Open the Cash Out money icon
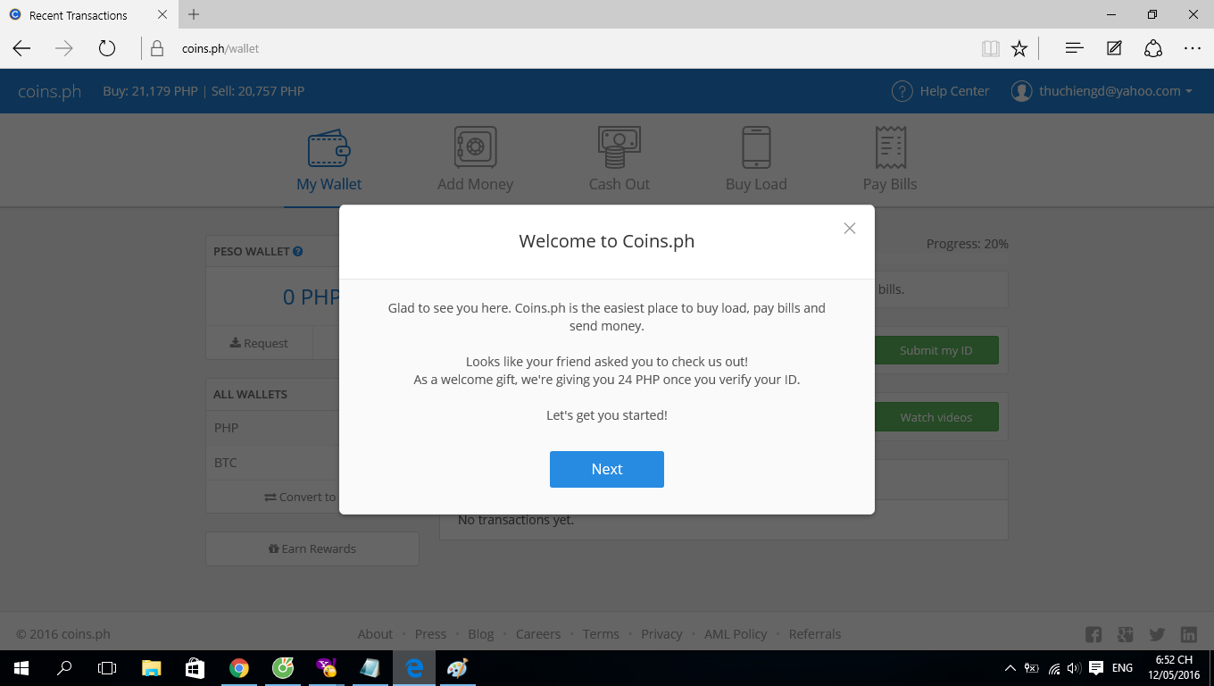This screenshot has width=1214, height=686. (619, 147)
